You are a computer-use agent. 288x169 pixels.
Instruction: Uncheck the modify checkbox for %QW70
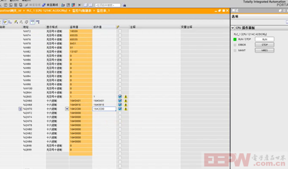(120, 108)
